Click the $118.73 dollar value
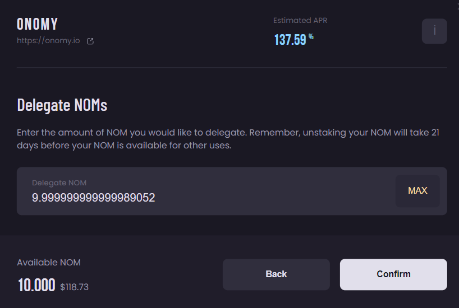This screenshot has height=308, width=459. tap(75, 287)
